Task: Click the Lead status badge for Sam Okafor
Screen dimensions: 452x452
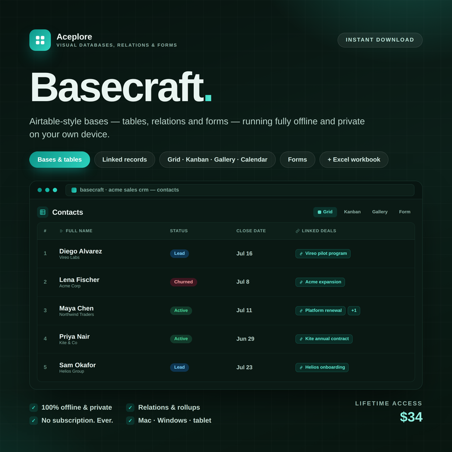Action: (179, 368)
